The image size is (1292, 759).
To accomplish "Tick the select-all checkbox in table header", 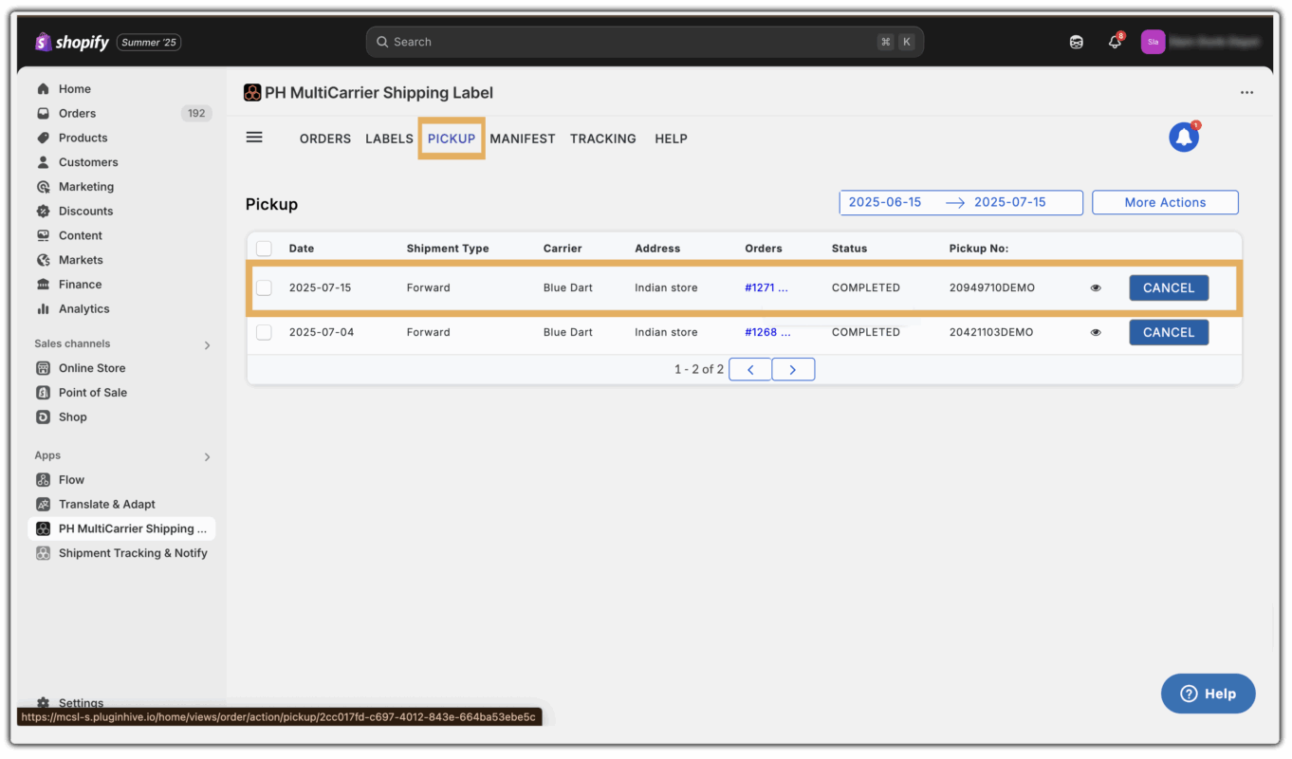I will 264,249.
